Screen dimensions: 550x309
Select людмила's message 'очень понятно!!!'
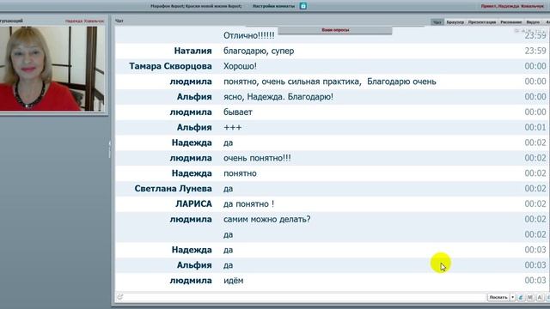257,158
